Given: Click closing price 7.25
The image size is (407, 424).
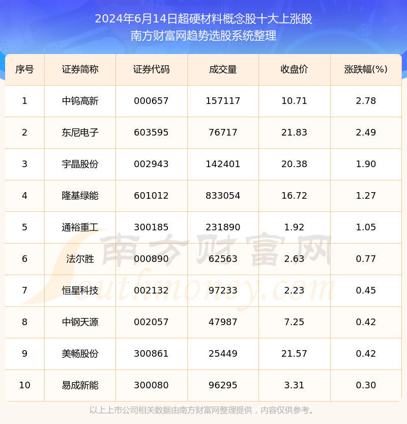Looking at the screenshot, I should click(x=294, y=322).
